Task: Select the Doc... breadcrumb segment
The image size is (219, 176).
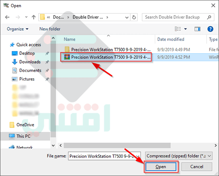Action: (59, 17)
